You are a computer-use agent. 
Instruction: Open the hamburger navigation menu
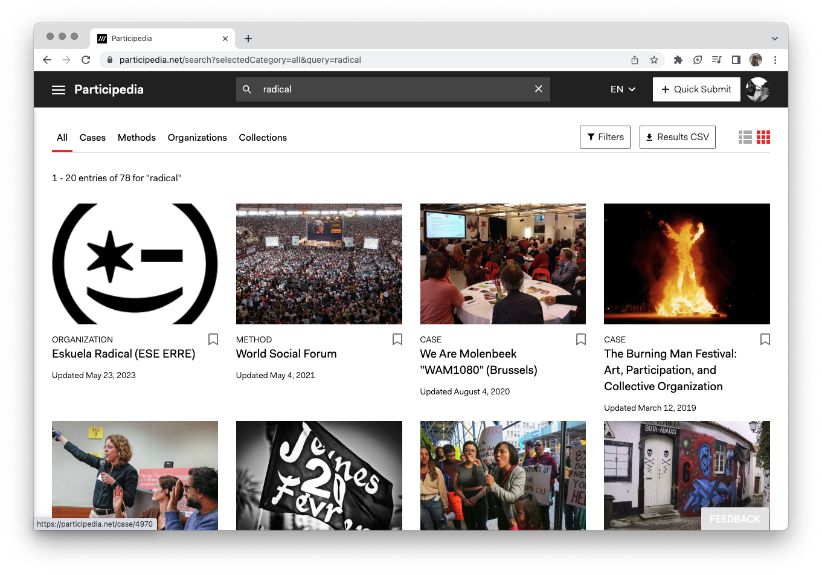(59, 89)
